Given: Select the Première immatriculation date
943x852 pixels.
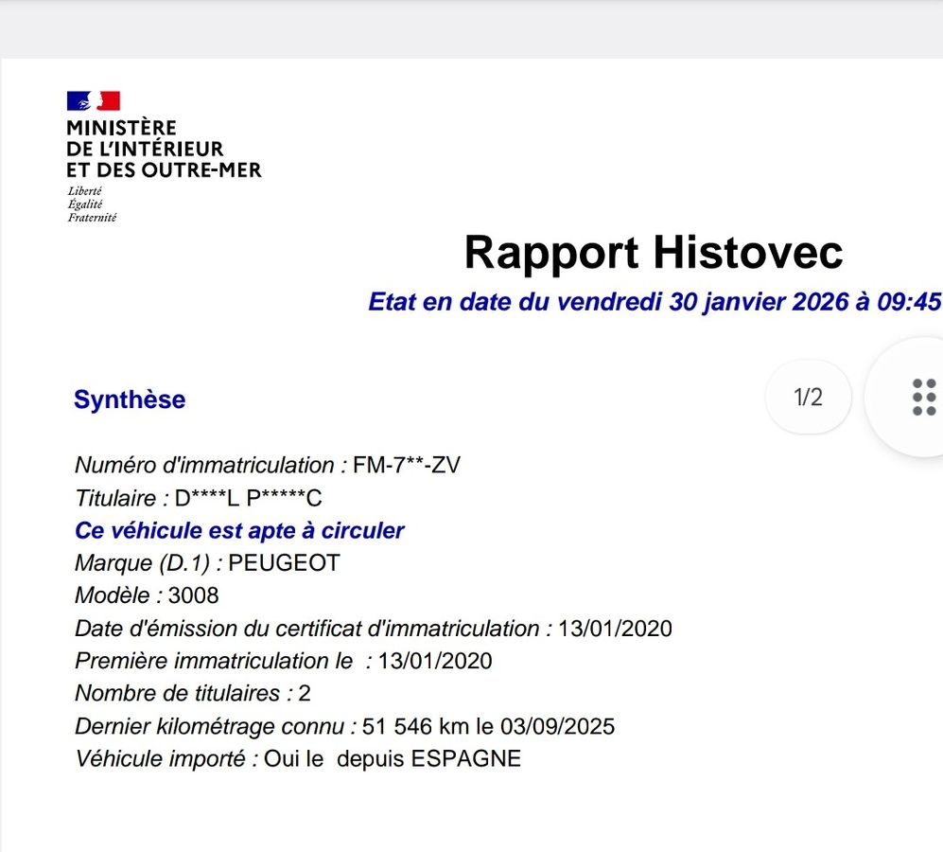Looking at the screenshot, I should pos(284,661).
